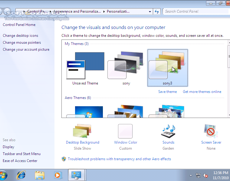This screenshot has width=230, height=181.
Task: Expand arrow before Appearance and Personalization breadcrumb
Action: [x=50, y=11]
